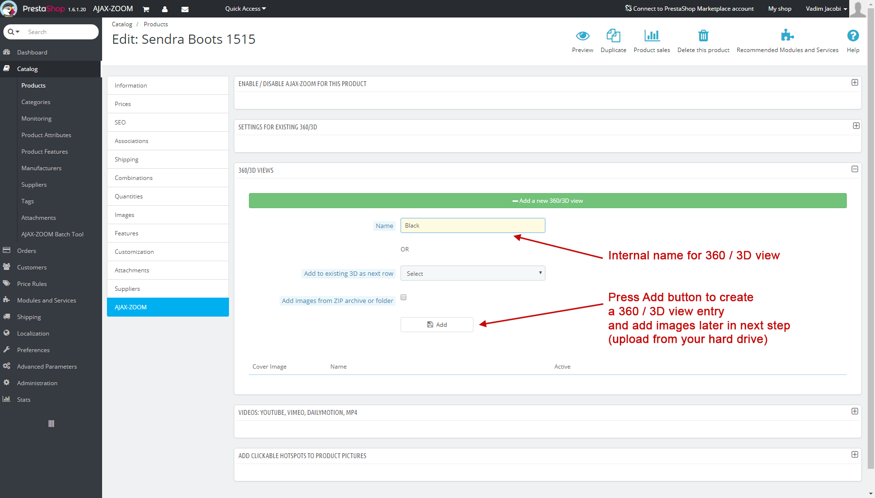Open My shop link
875x498 pixels.
780,9
